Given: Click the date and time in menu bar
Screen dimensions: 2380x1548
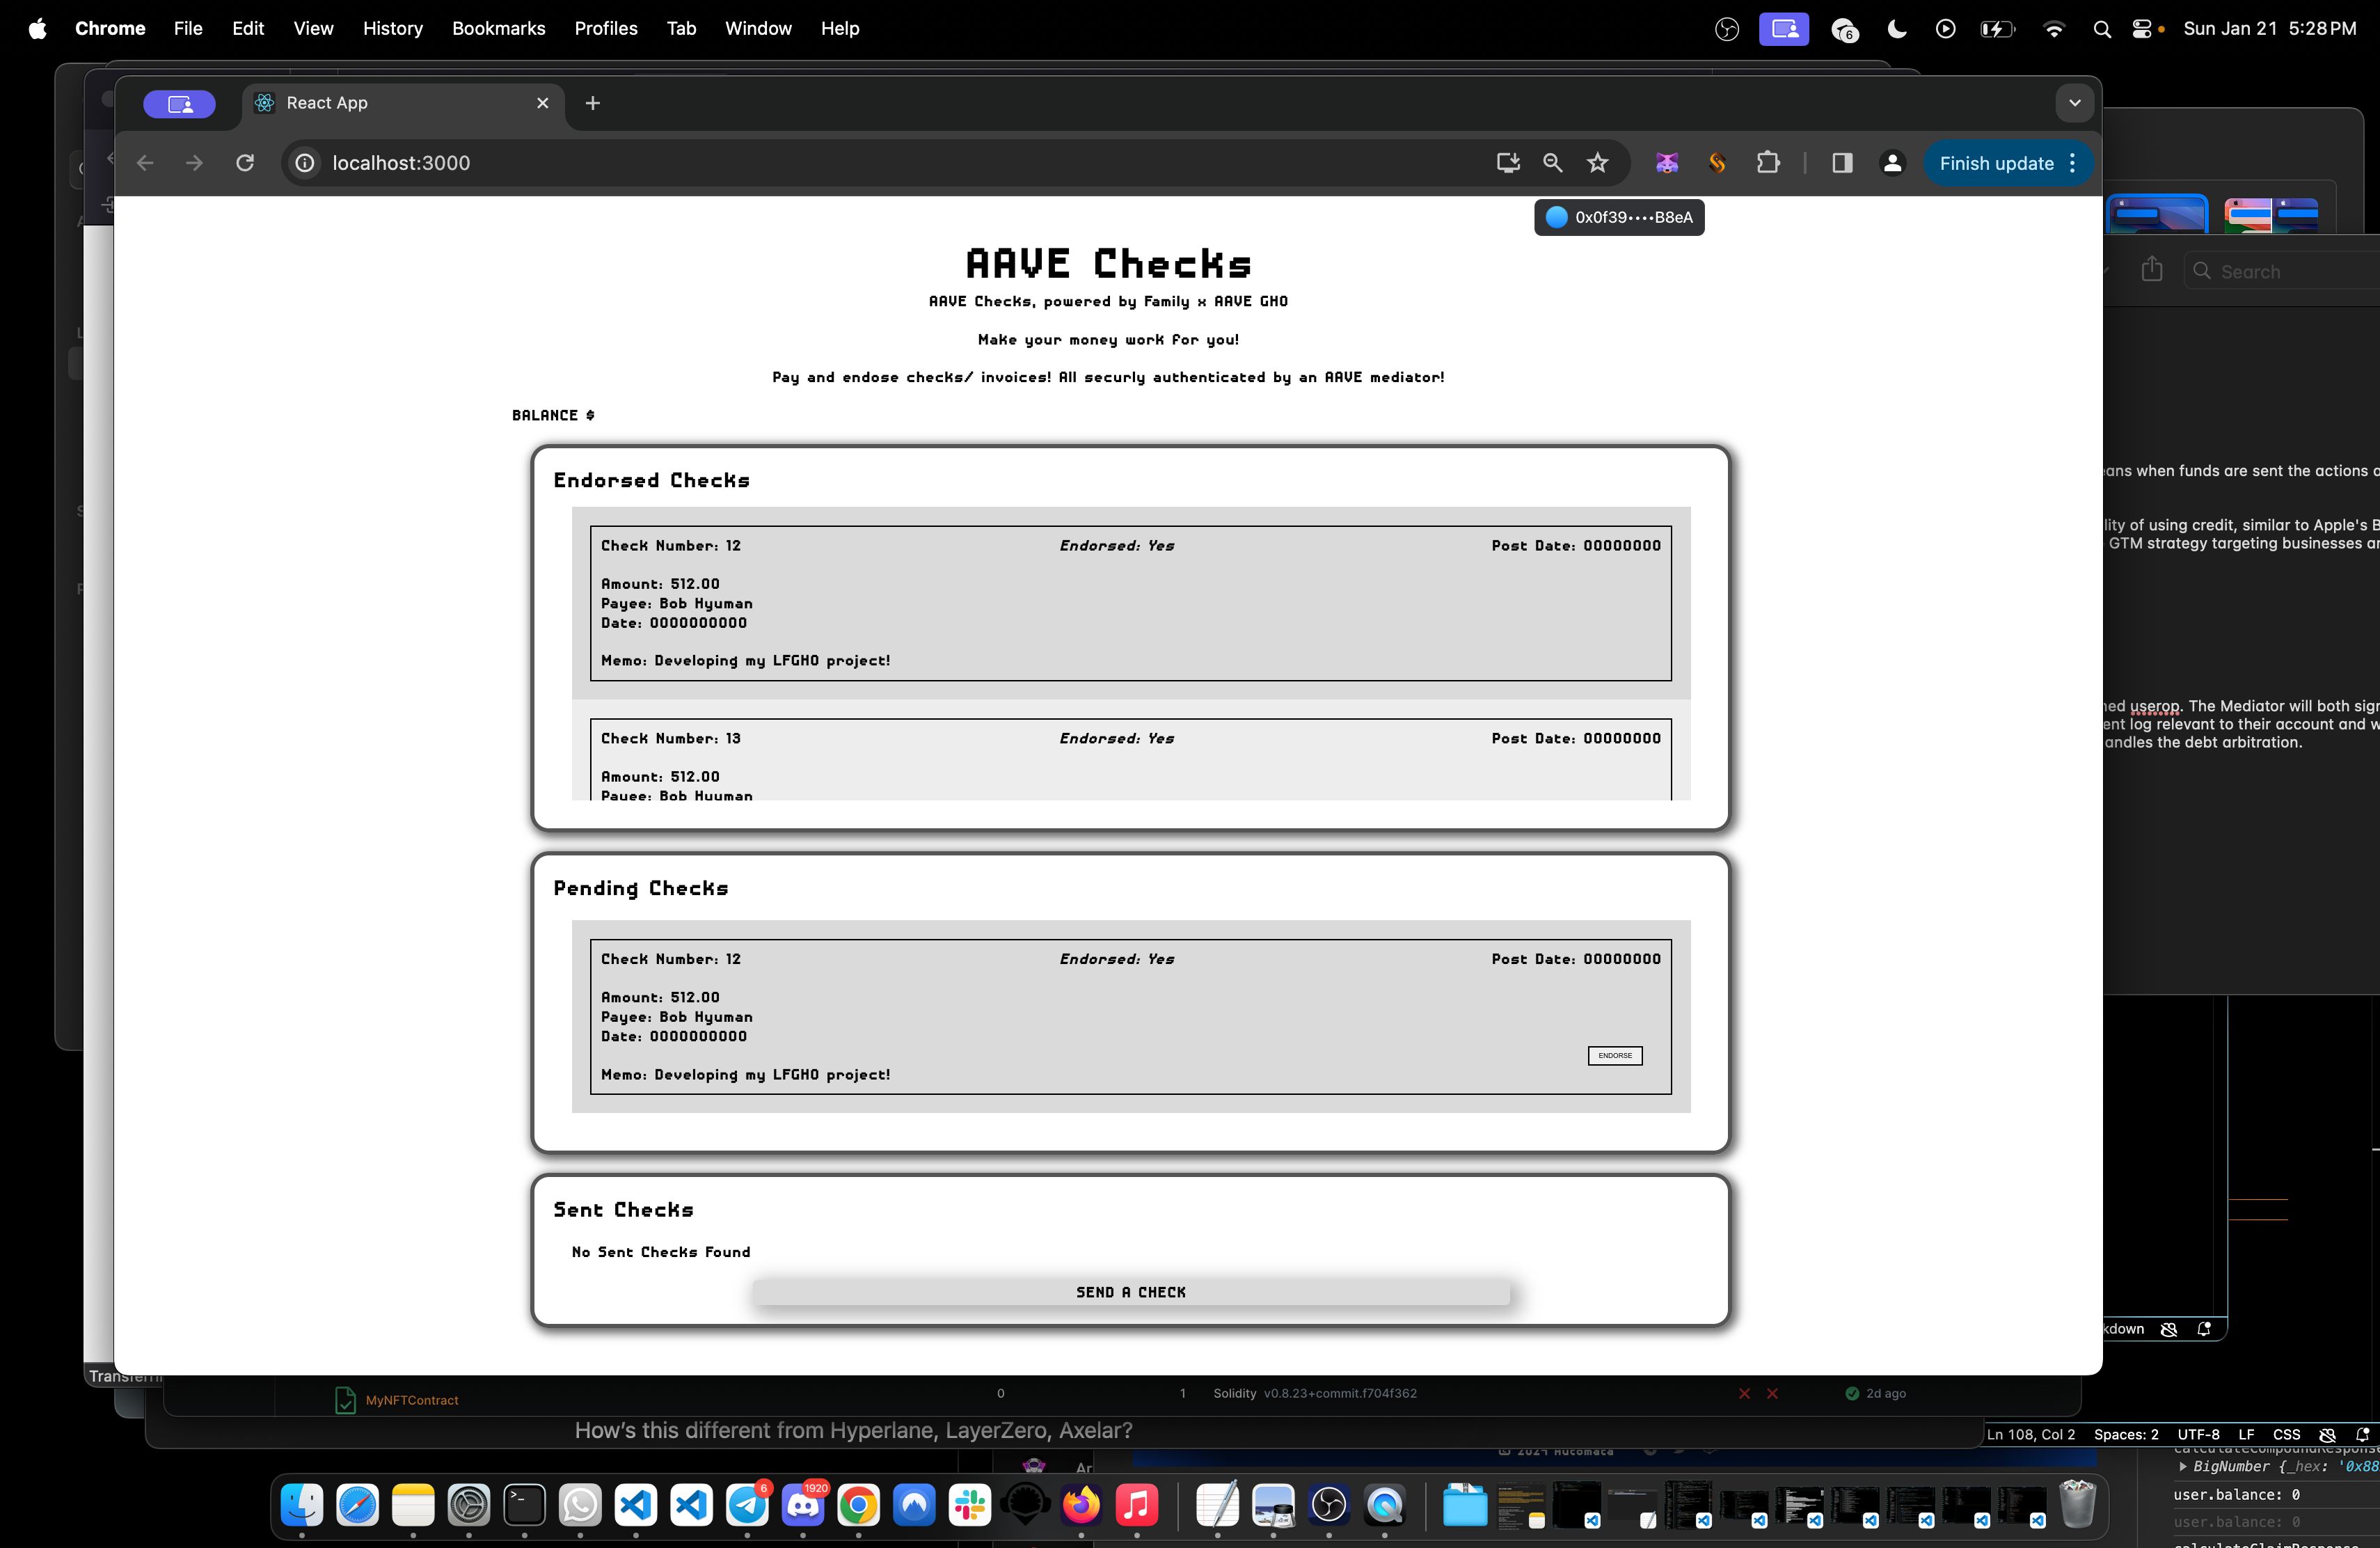Looking at the screenshot, I should [x=2270, y=29].
